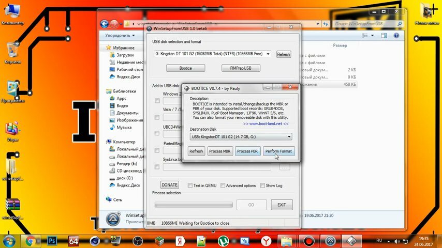442x248 pixels.
Task: Open the red Я Yandex taskbar icon
Action: 181,241
